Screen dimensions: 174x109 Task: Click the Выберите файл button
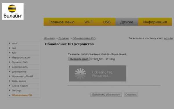coord(79,59)
